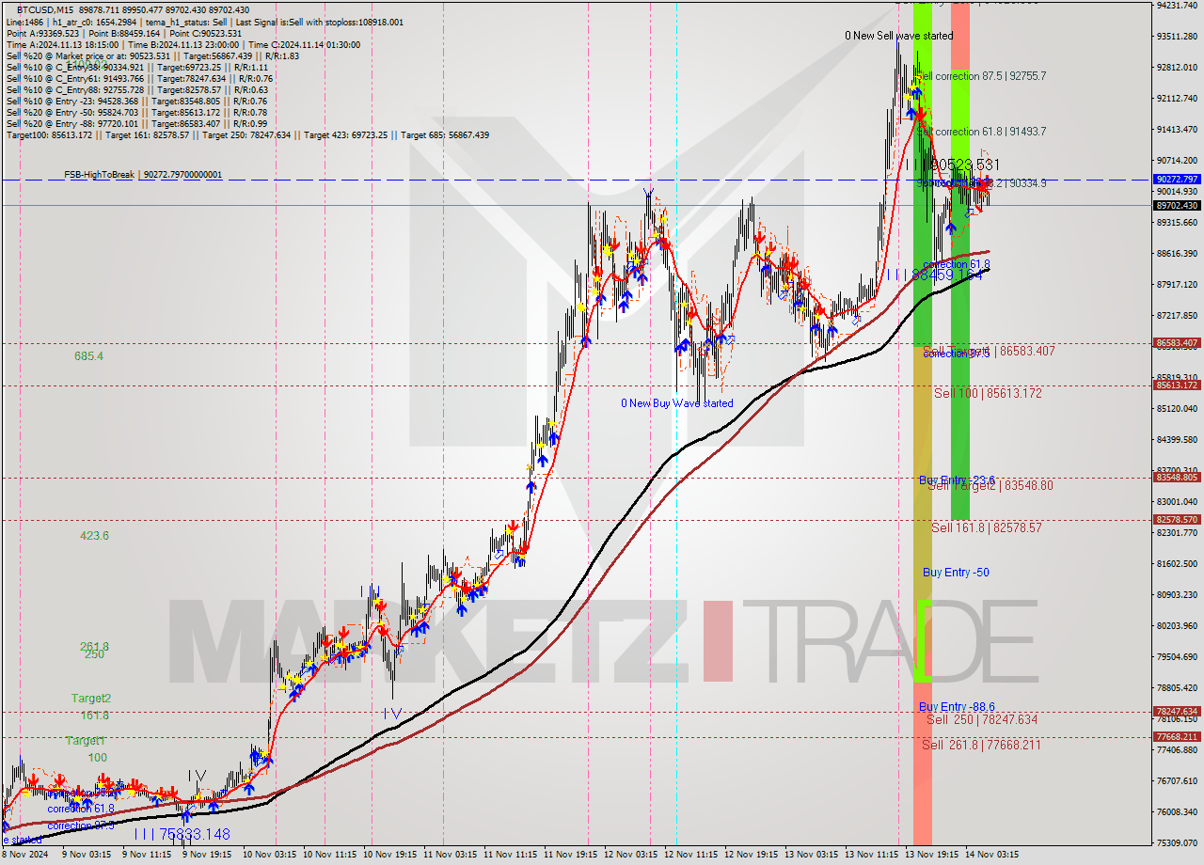
Task: Click the 81602.700 price scale value
Action: click(x=1177, y=564)
